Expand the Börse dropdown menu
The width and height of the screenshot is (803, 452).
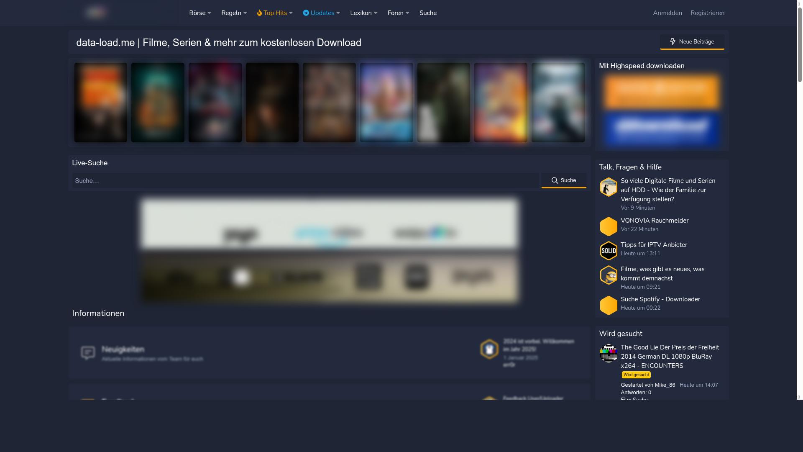point(200,13)
